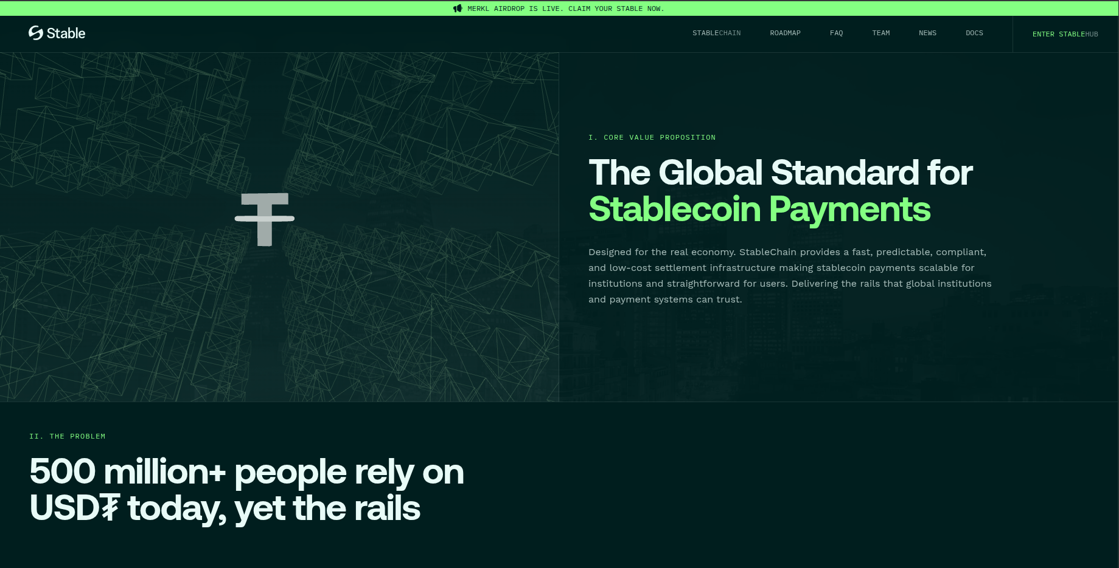Click the megaphone icon in the announcement banner
Viewport: 1119px width, 568px height.
tap(458, 9)
